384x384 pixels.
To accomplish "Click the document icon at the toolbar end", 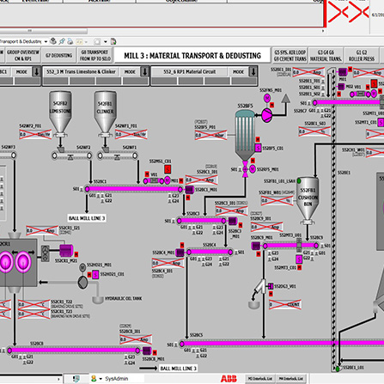I will (x=113, y=41).
